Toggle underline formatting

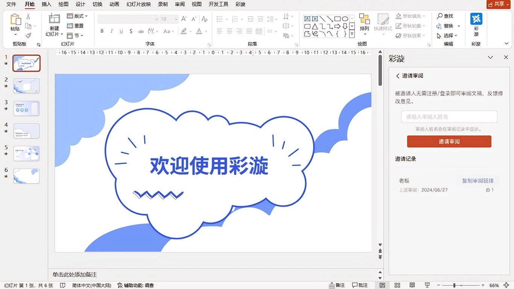(x=121, y=31)
